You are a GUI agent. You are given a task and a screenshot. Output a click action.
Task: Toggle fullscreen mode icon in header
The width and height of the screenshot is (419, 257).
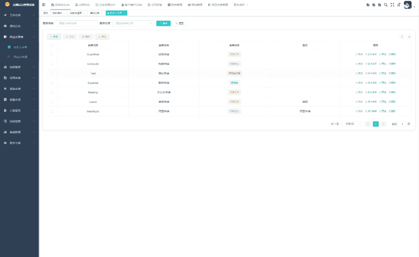(392, 5)
